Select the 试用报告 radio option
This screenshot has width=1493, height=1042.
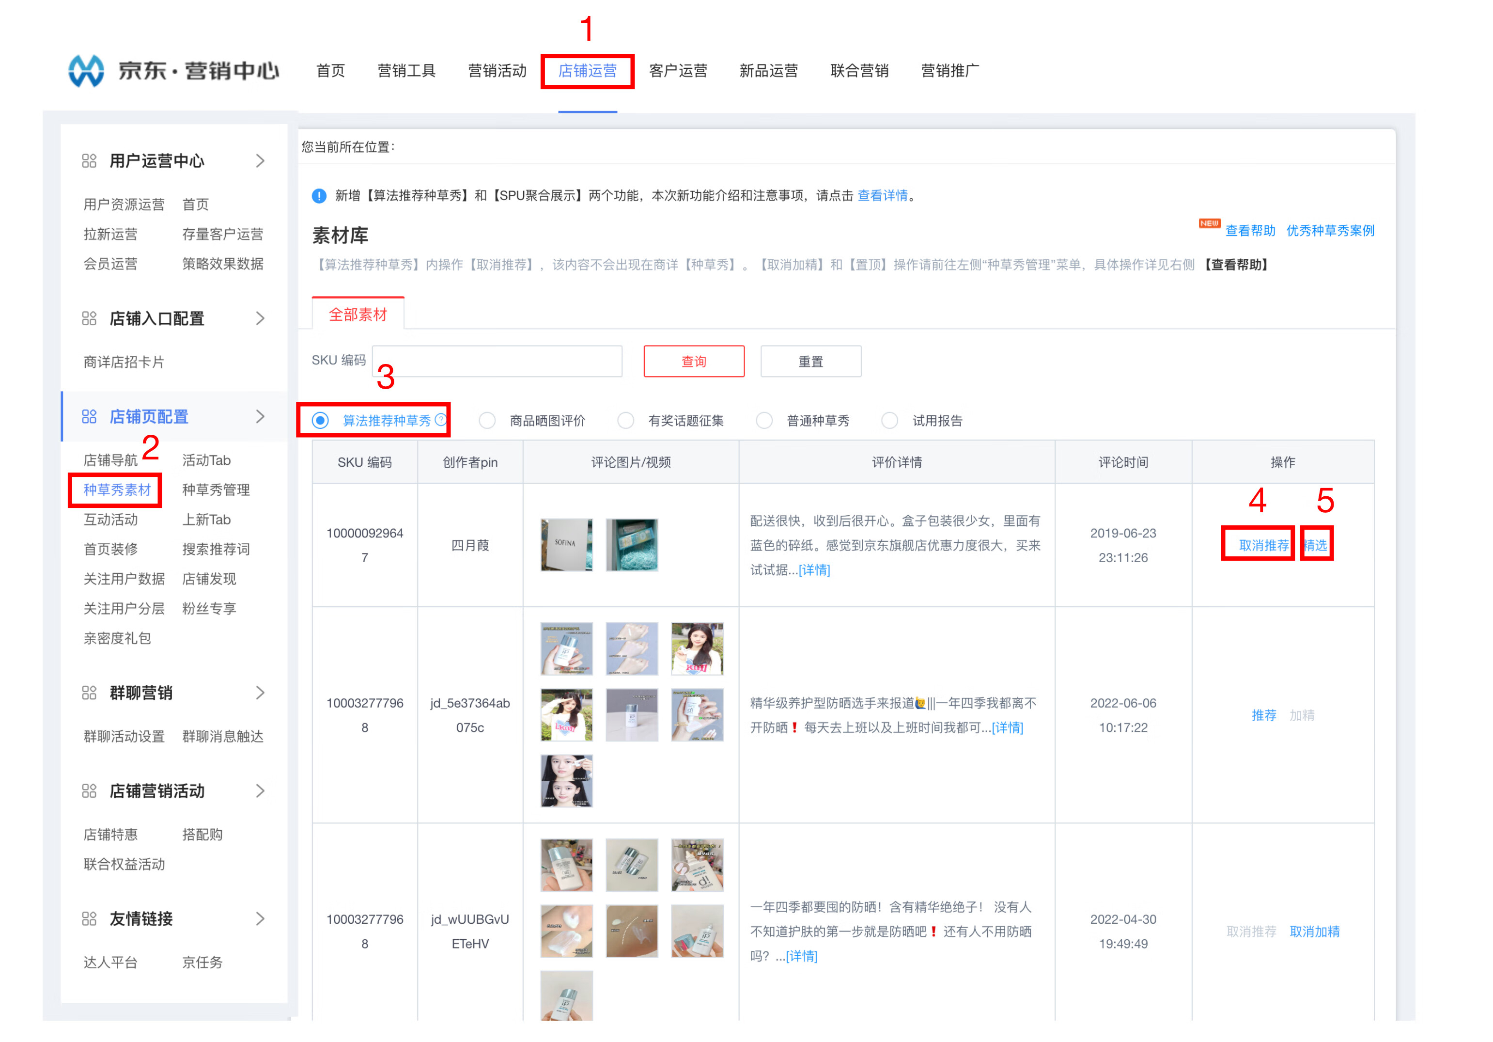[889, 420]
